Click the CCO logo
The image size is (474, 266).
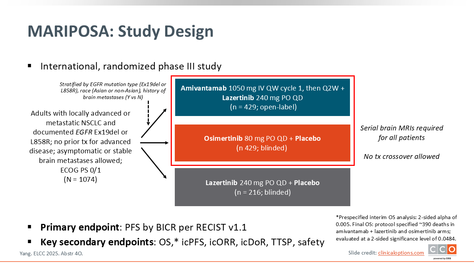(442, 251)
